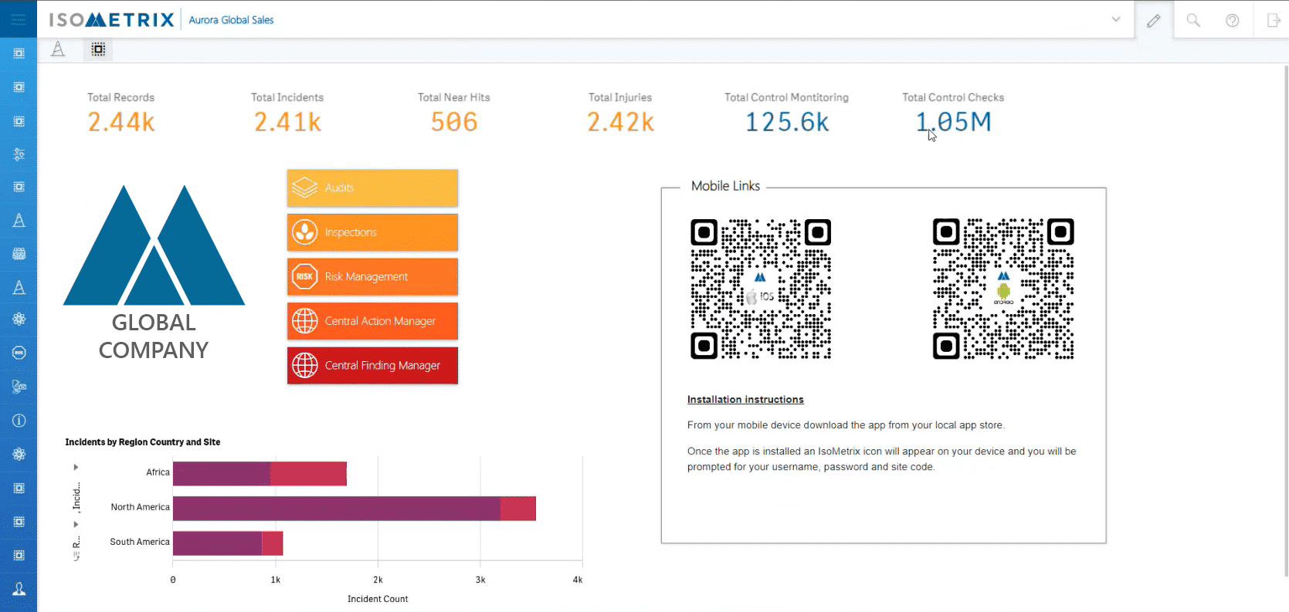Click the page's vertical scrollbar

pyautogui.click(x=1286, y=320)
